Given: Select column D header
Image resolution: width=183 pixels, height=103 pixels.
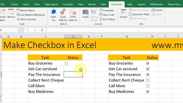Looking at the screenshot, I should (x=73, y=37).
